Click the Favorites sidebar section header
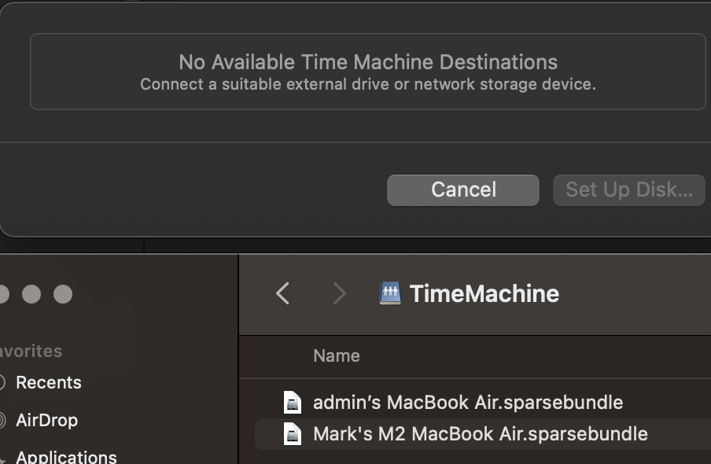 click(x=31, y=351)
